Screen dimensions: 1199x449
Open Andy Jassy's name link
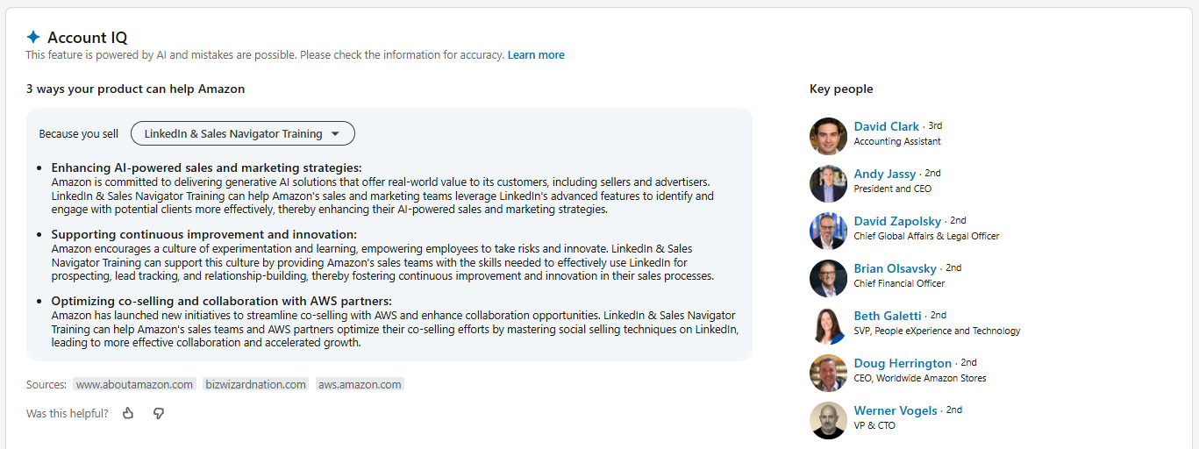pyautogui.click(x=884, y=174)
